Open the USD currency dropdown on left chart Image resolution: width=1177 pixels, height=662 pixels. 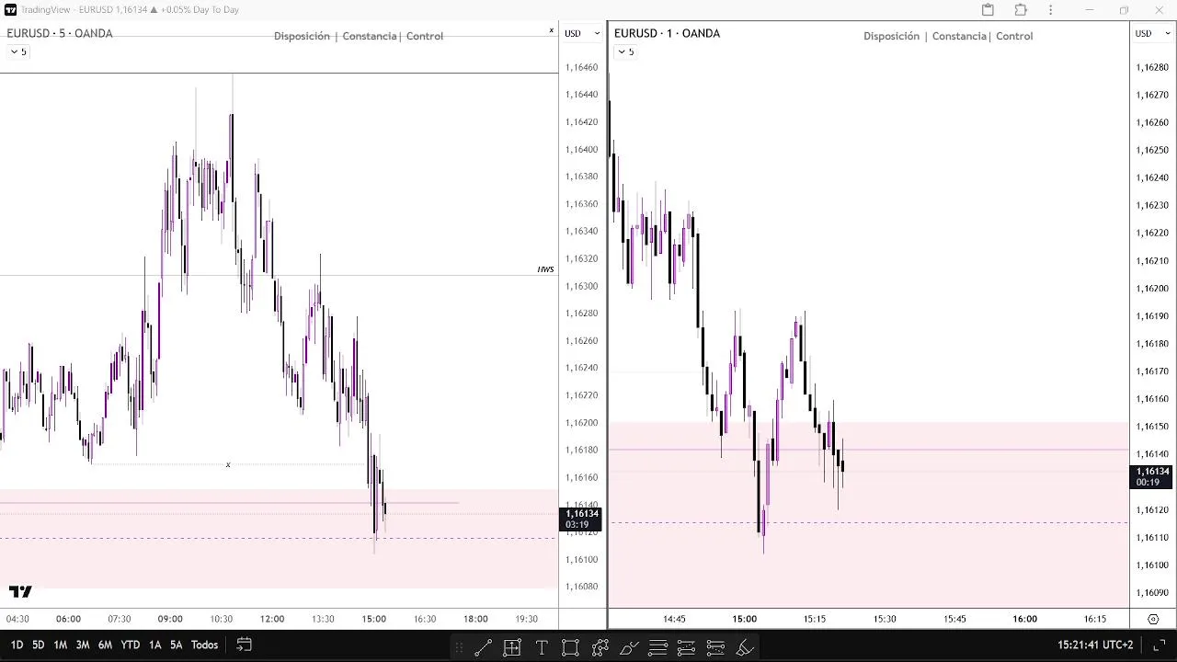pos(582,33)
